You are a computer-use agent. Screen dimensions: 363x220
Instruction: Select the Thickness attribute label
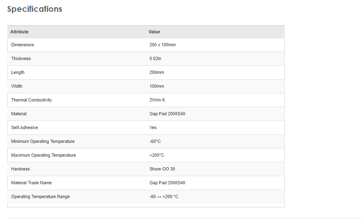[x=21, y=58]
